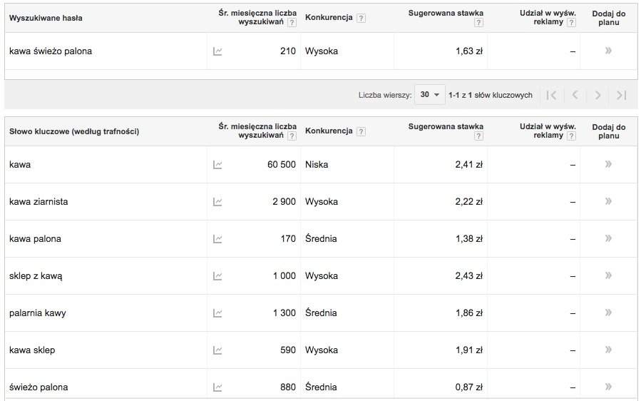The height and width of the screenshot is (401, 641).
Task: Go to next page of keywords
Action: coord(598,96)
